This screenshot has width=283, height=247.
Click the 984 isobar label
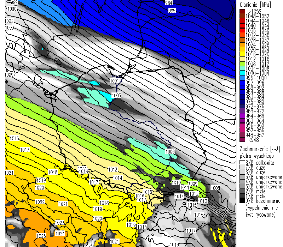[x=169, y=3]
